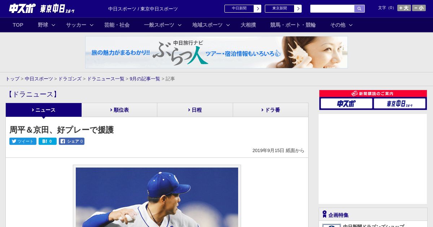
Task: Click the Twitter ツイート button
Action: (x=23, y=141)
